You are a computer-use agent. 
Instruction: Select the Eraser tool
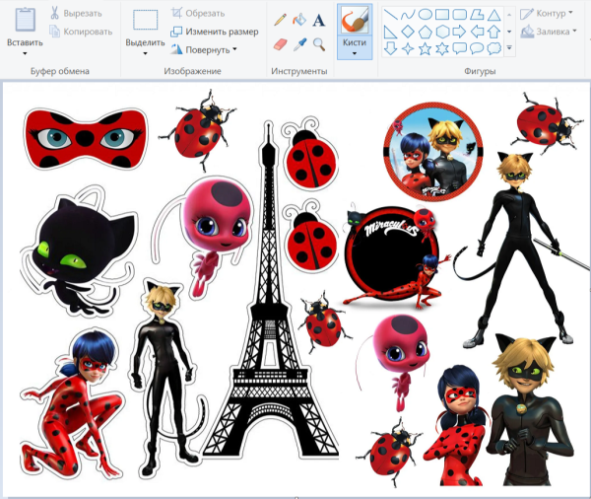[280, 44]
